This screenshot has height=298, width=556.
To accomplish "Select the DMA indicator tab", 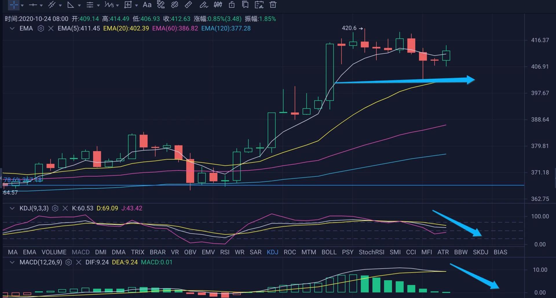I will click(x=119, y=252).
